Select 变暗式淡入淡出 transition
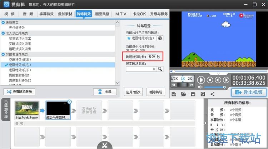268x149 pixels. point(20,44)
